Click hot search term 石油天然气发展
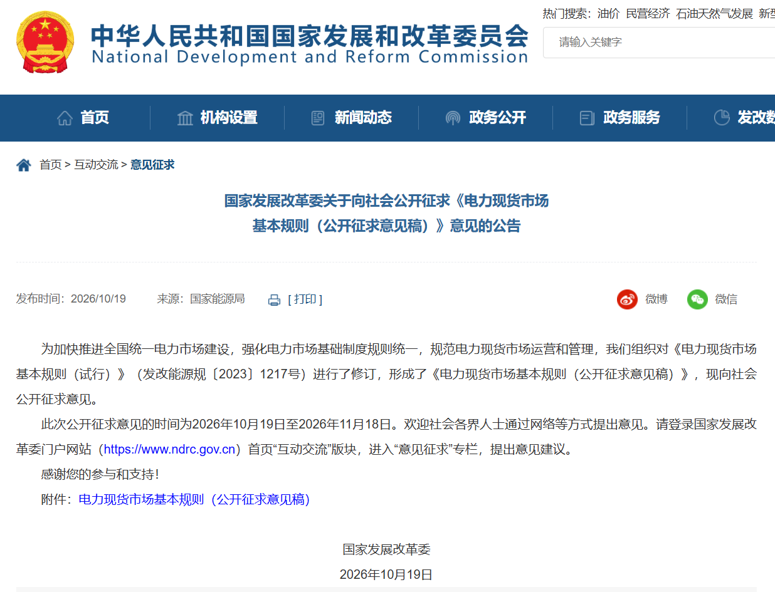The height and width of the screenshot is (592, 775). pos(715,13)
